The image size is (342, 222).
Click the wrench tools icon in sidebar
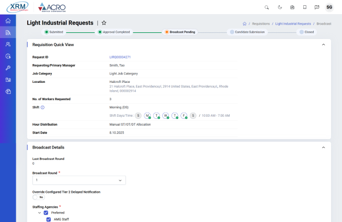[x=8, y=68]
